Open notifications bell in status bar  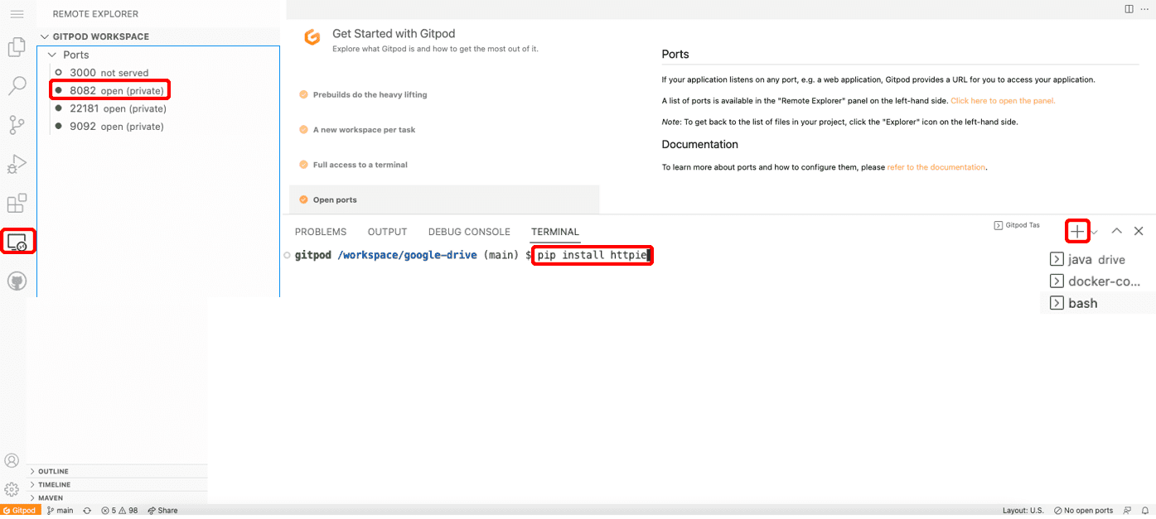pyautogui.click(x=1144, y=511)
